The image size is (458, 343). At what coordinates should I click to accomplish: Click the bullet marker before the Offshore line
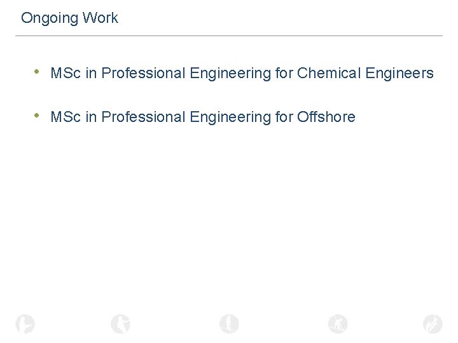coord(38,116)
